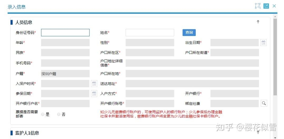
Task: Click the vertical scrollbar thumb
Action: pos(275,57)
